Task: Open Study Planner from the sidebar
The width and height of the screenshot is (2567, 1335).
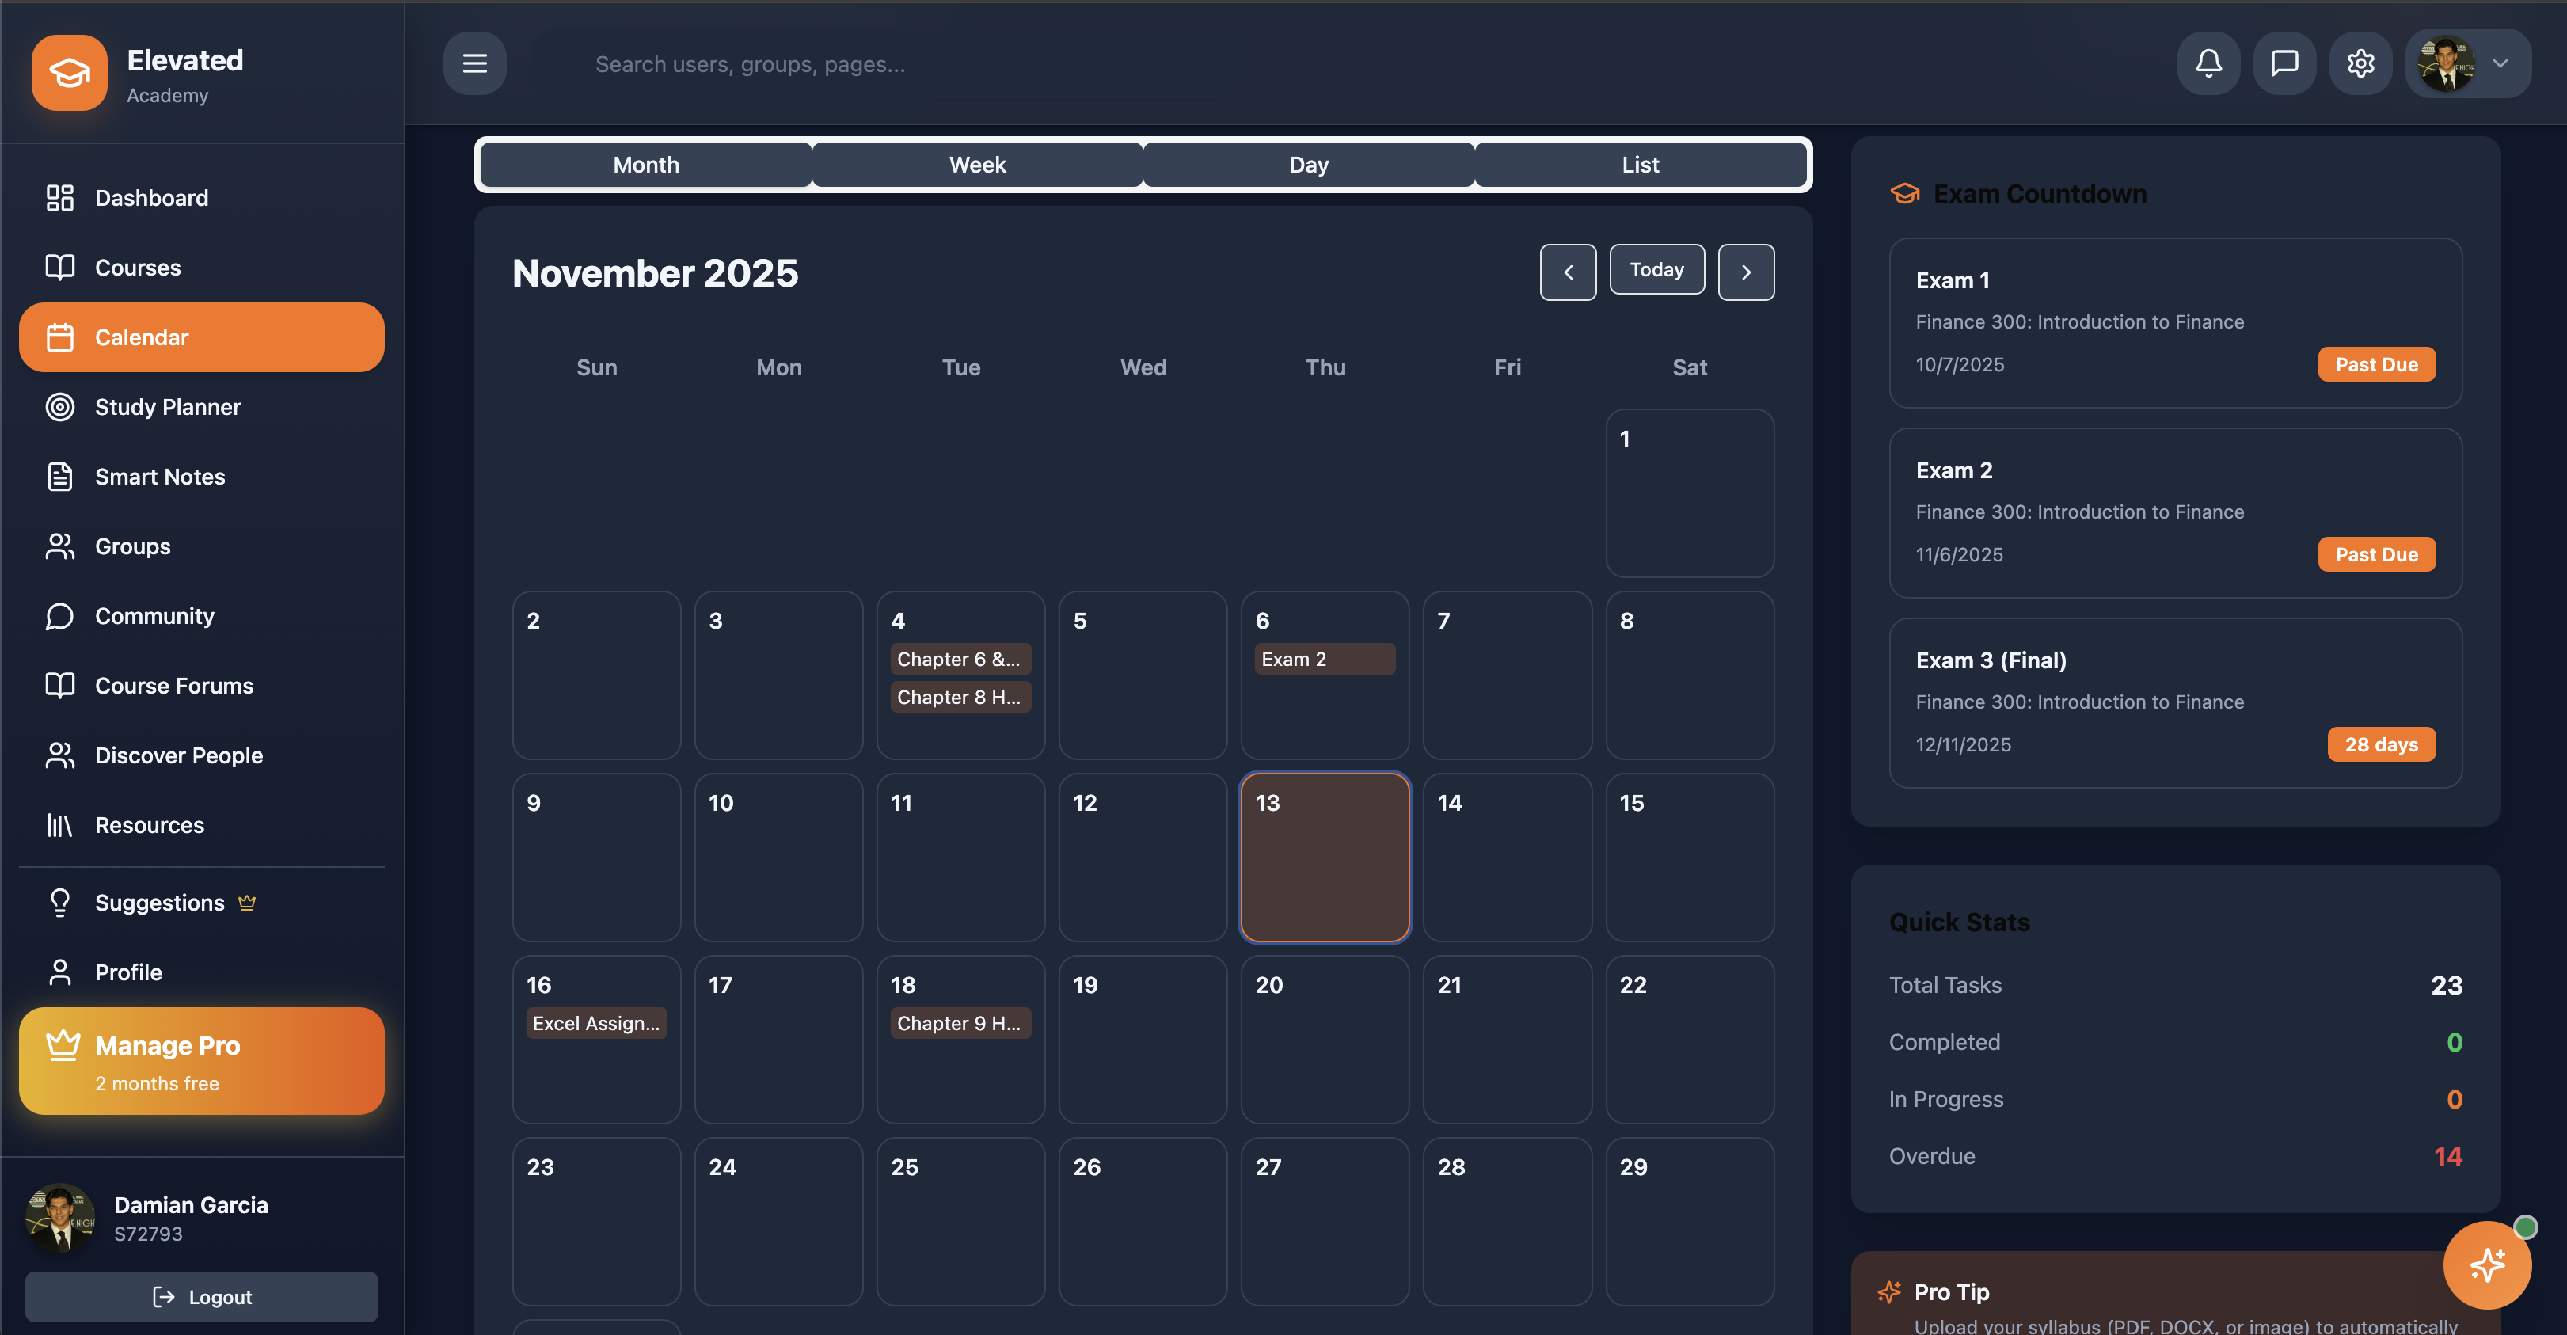Action: (201, 408)
